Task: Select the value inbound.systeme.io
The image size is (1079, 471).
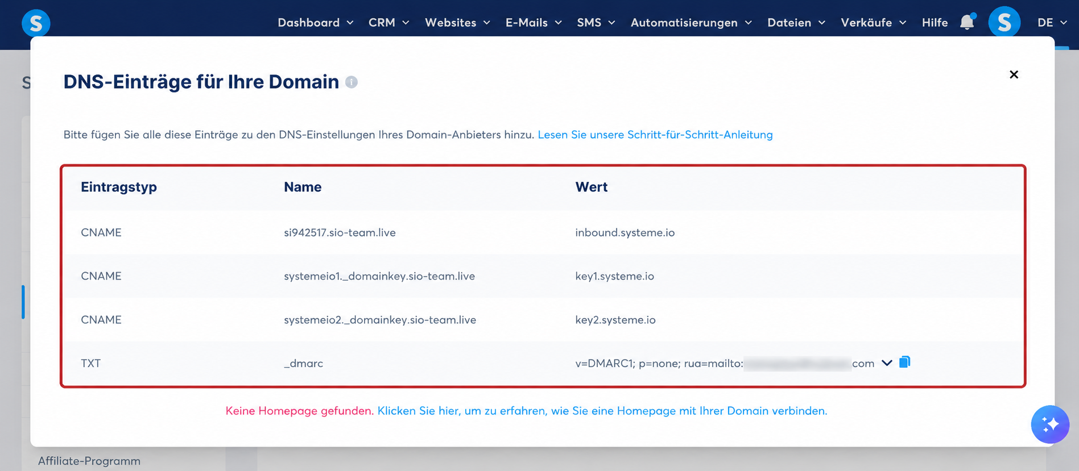Action: pyautogui.click(x=625, y=232)
